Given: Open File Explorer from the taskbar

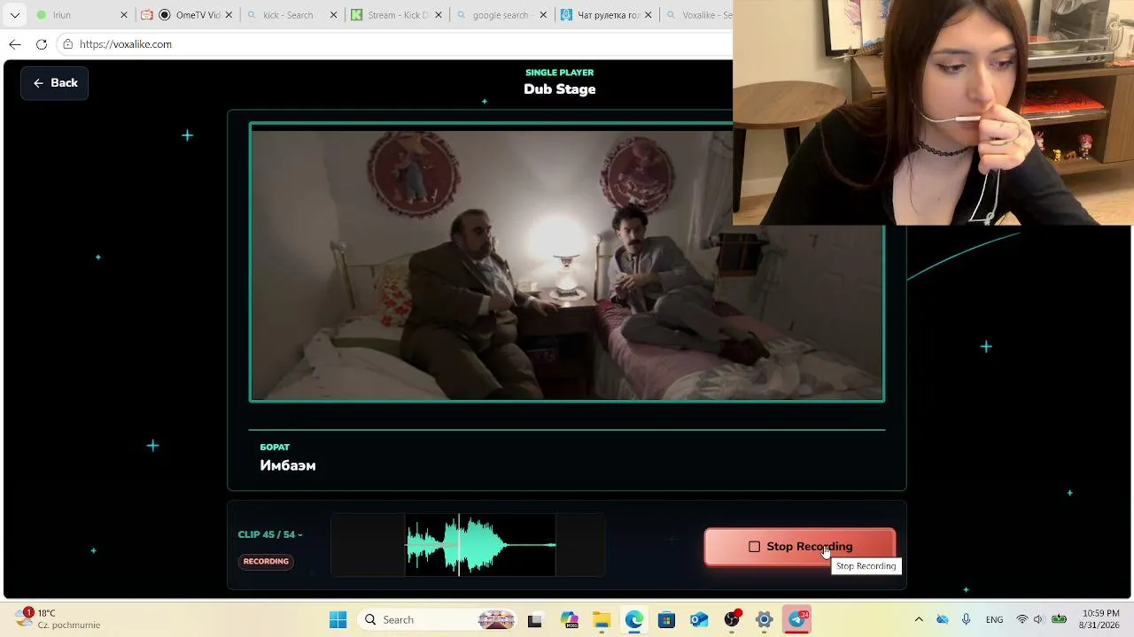Looking at the screenshot, I should pos(601,619).
